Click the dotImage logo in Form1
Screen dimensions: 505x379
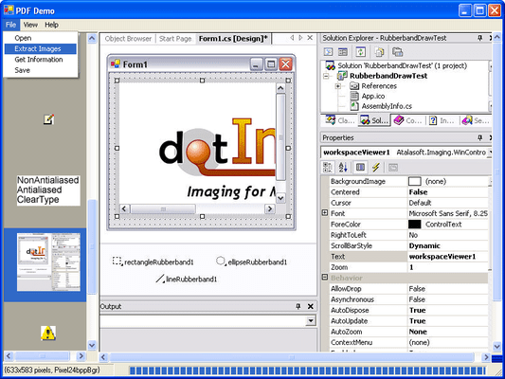217,148
